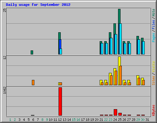The height and width of the screenshot is (123, 157).
Task: Click the 25 scale value
Action: tap(5, 10)
